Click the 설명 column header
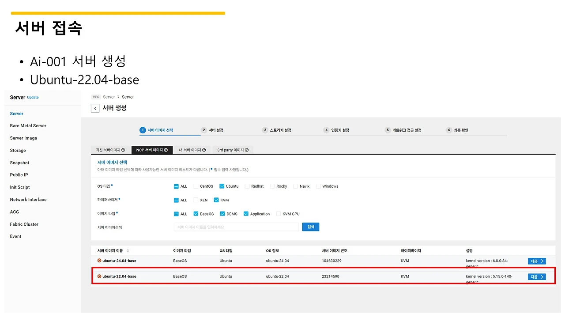This screenshot has width=565, height=318. (x=469, y=251)
